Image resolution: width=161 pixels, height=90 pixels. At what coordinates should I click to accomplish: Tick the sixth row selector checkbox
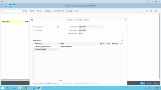33,60
